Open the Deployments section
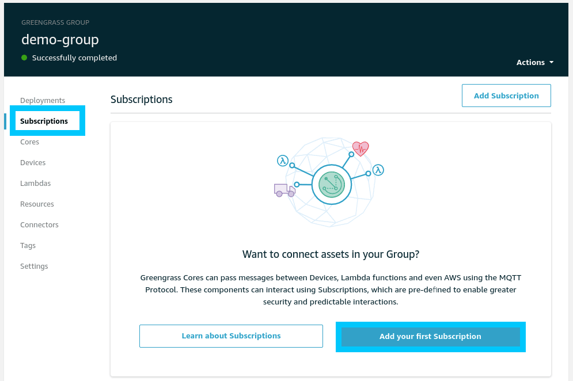The image size is (573, 381). pyautogui.click(x=43, y=100)
